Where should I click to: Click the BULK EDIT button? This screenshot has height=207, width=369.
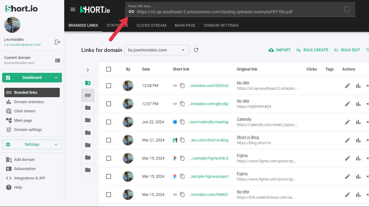(x=347, y=50)
